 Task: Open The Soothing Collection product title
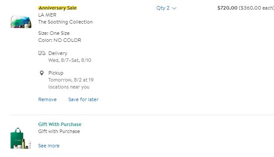pyautogui.click(x=66, y=22)
